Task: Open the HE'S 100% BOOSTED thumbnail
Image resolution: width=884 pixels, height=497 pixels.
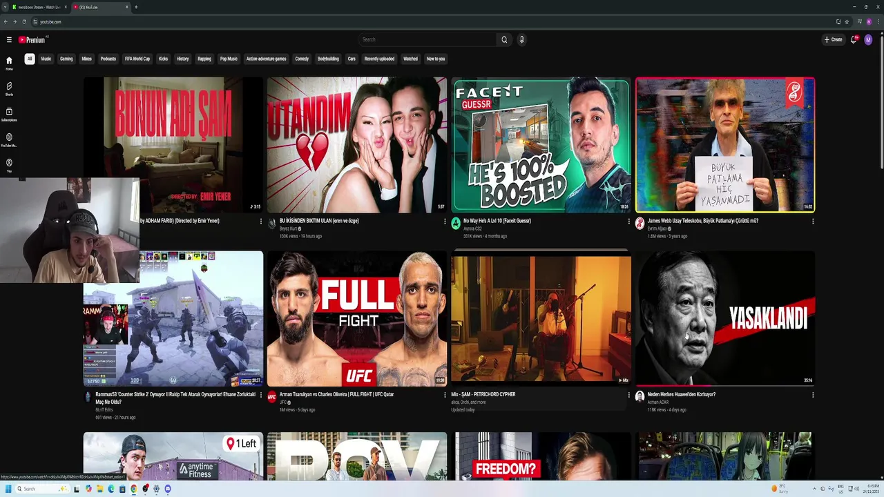Action: (x=541, y=145)
